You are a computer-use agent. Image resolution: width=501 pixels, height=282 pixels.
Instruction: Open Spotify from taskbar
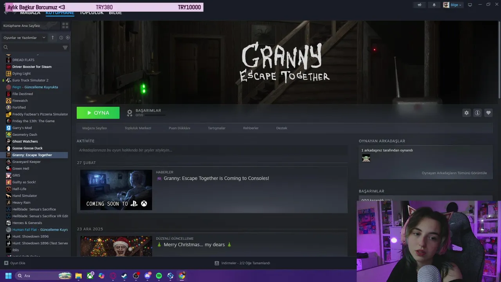159,276
